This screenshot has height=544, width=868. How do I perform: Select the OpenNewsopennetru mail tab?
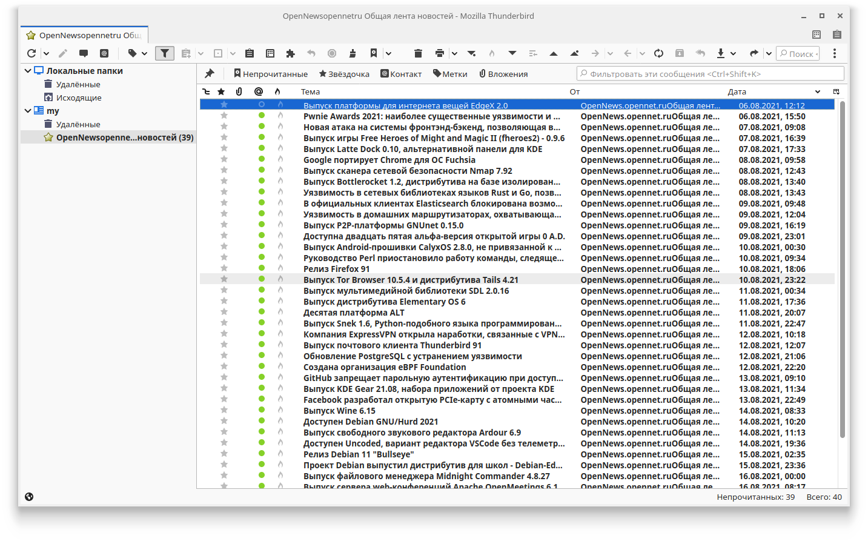(x=85, y=35)
